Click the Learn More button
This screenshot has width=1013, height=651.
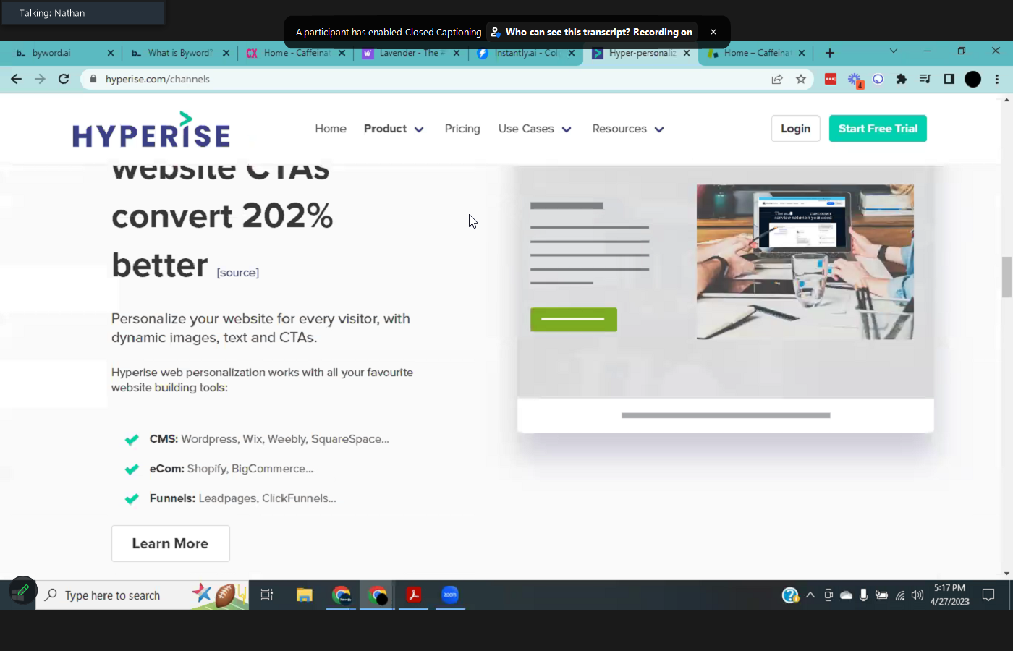pyautogui.click(x=170, y=543)
